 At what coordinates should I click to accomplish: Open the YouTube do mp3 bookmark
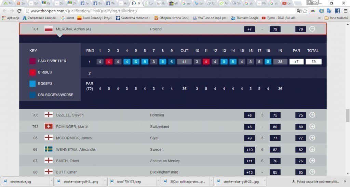(208, 18)
